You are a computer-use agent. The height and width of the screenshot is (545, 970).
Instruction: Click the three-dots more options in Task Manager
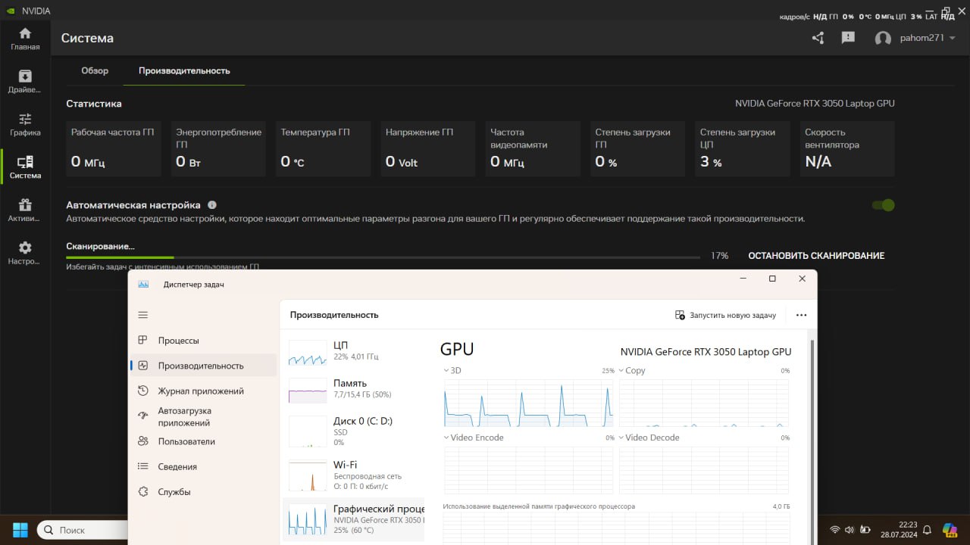click(x=801, y=315)
